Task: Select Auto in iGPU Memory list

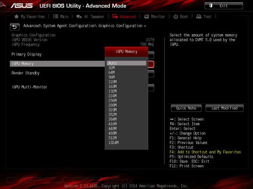Action: tap(126, 63)
